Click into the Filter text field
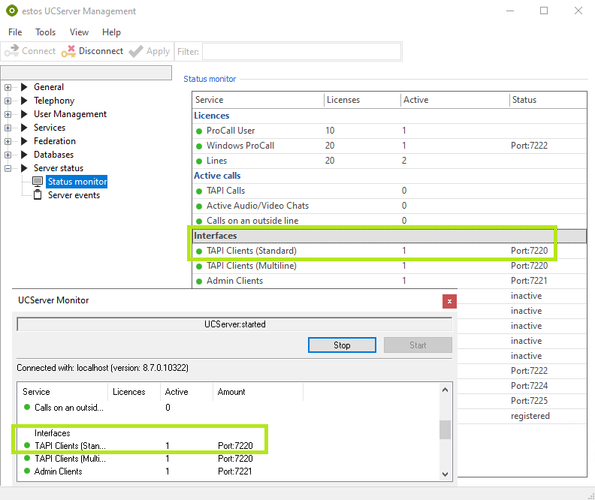This screenshot has width=595, height=500. pyautogui.click(x=301, y=51)
